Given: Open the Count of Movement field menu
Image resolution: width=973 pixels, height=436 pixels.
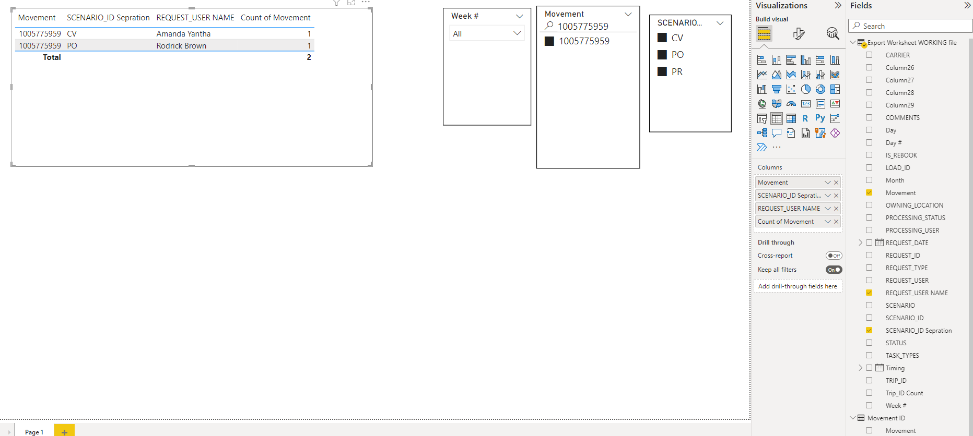Looking at the screenshot, I should click(x=828, y=222).
